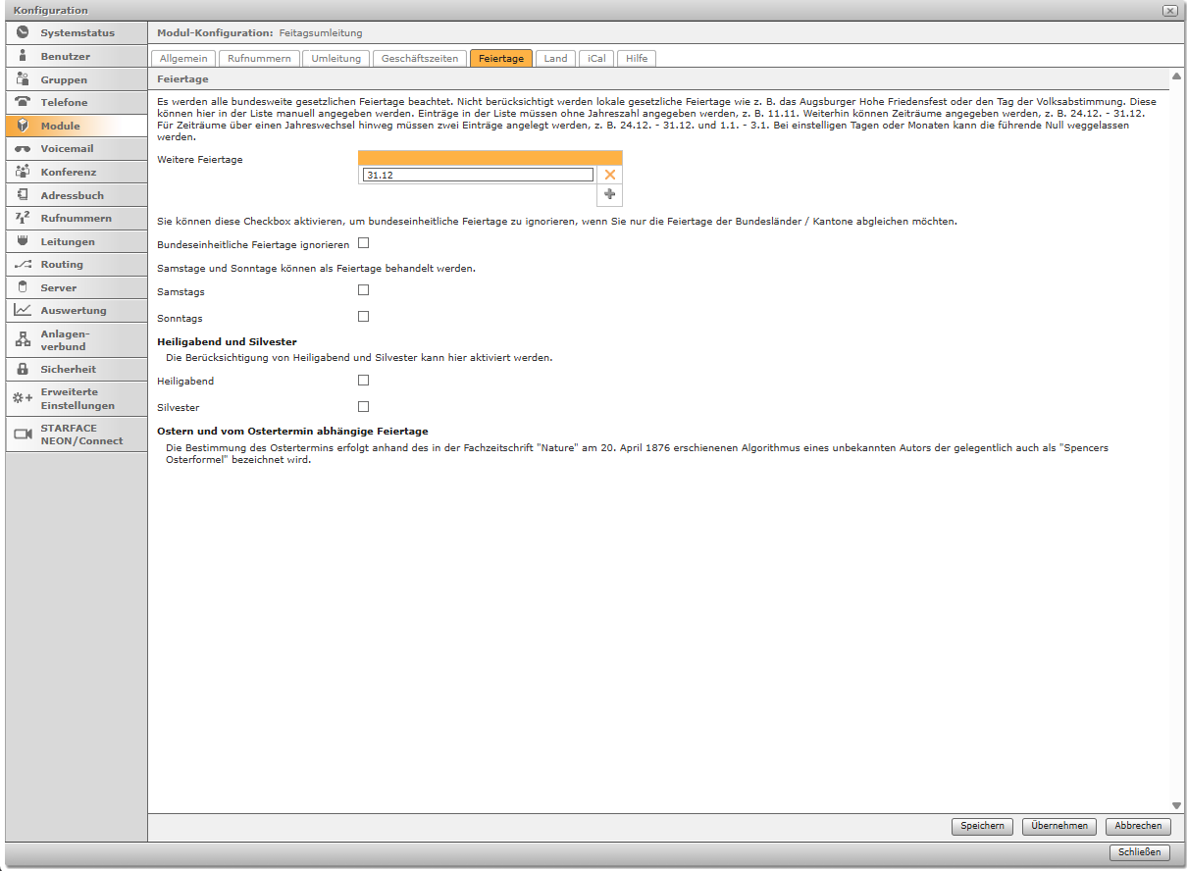
Task: Click the Systemstatus sidebar icon
Action: (23, 32)
